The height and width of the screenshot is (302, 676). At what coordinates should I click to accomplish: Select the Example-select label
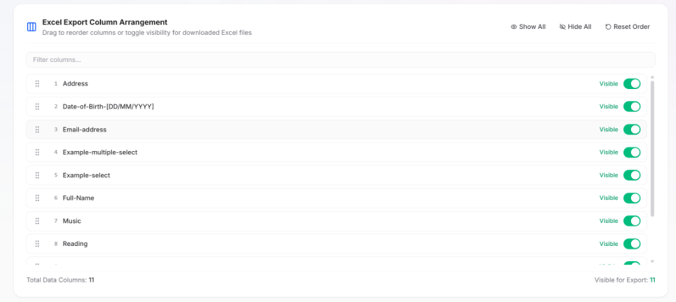click(86, 175)
